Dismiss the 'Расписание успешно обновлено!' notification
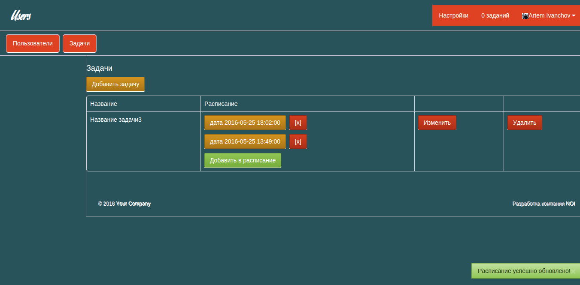 coord(573,271)
